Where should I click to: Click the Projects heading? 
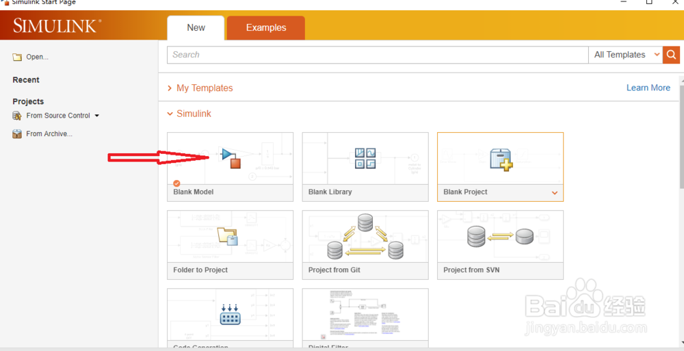click(28, 101)
